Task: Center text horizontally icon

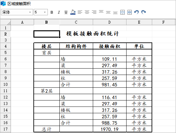Action: 87,12
